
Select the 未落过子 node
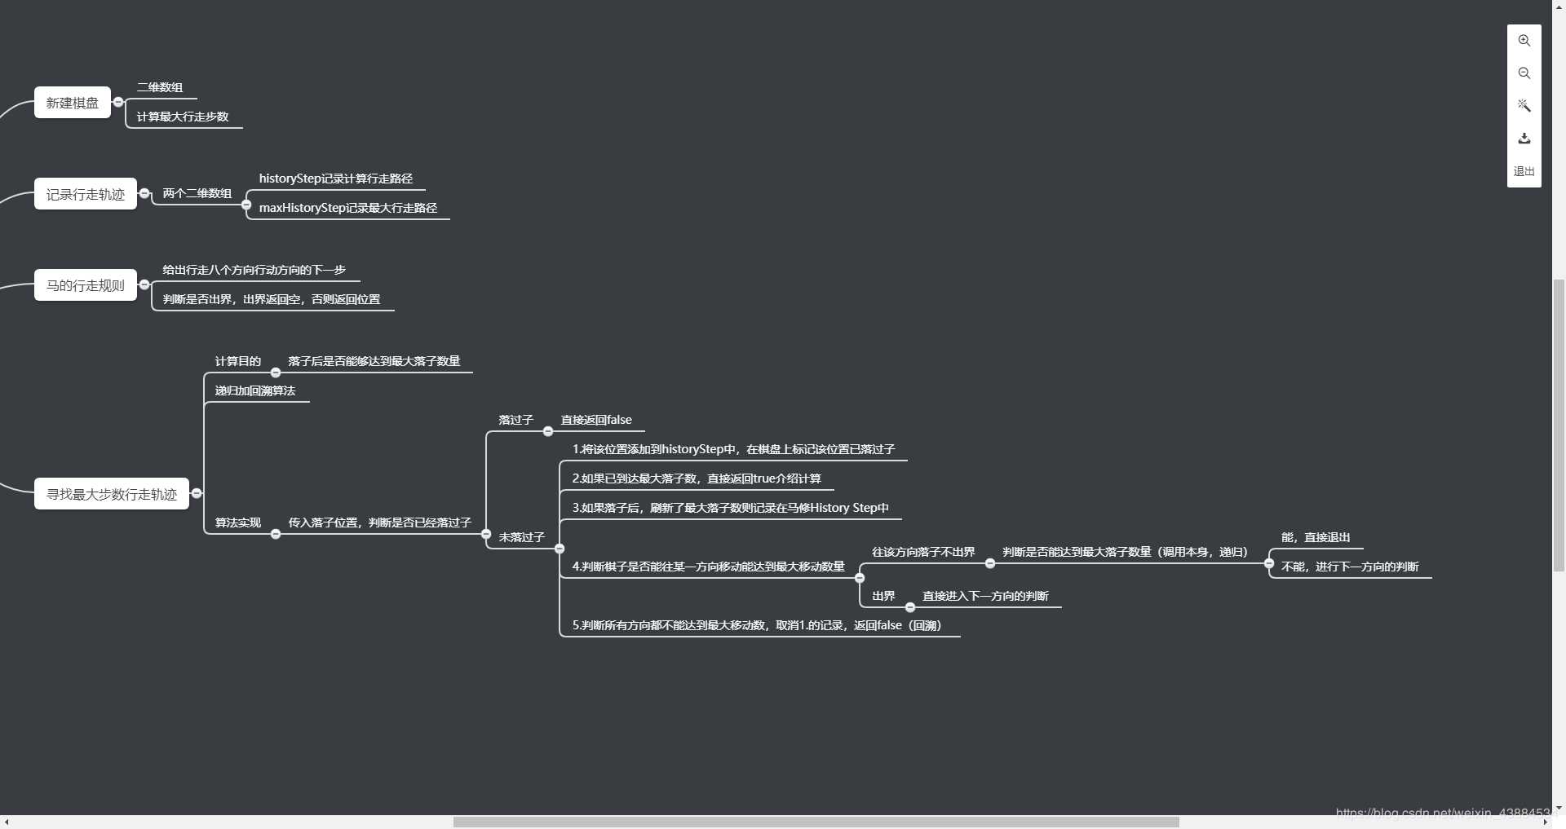point(522,537)
